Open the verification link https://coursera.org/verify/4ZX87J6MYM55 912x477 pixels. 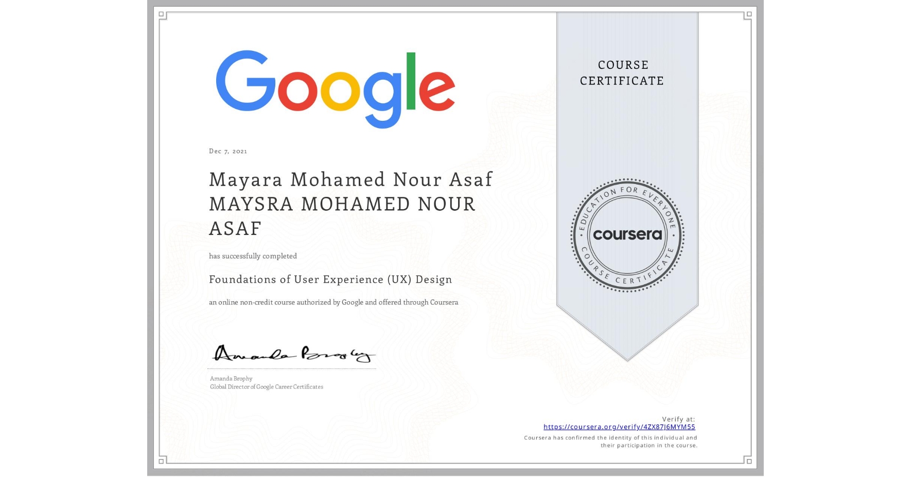click(x=619, y=427)
